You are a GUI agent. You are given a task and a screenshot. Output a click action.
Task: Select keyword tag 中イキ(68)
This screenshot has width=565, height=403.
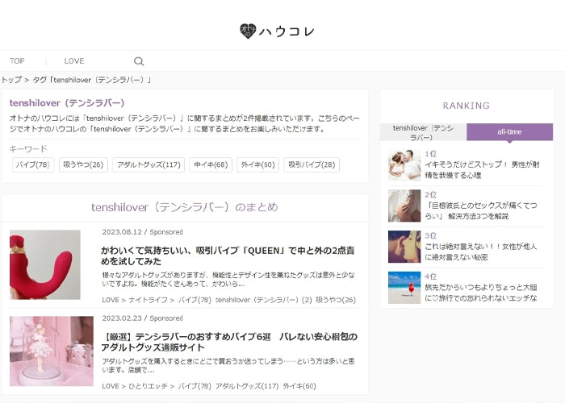(211, 164)
